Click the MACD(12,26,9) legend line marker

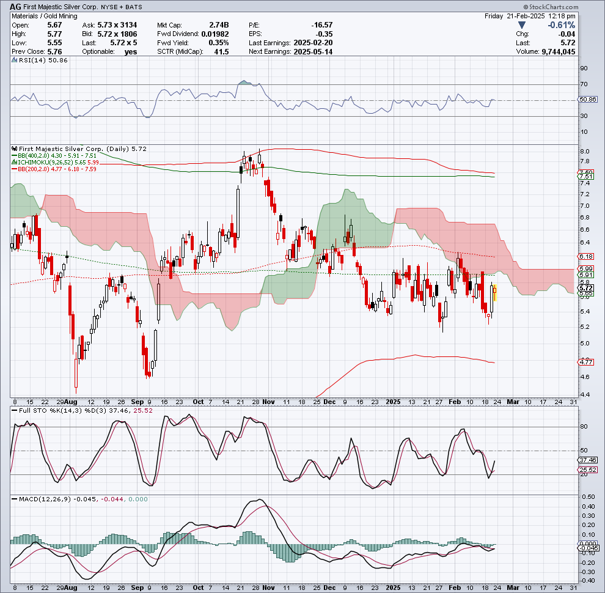15,499
